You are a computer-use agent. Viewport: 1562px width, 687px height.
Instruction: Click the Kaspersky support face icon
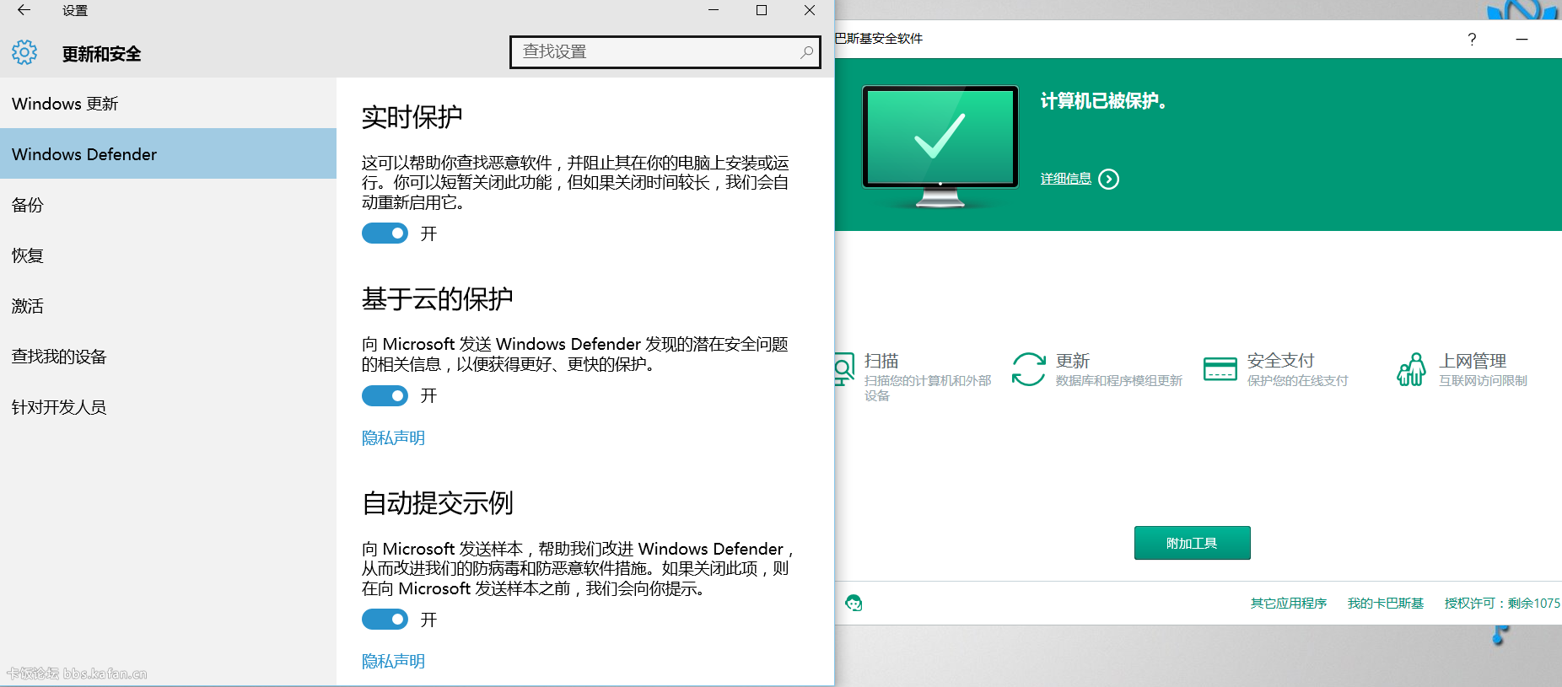854,603
